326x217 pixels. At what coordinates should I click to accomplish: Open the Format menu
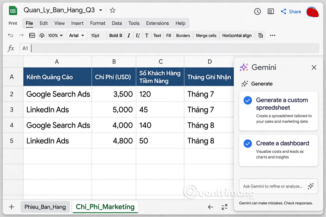[98, 23]
